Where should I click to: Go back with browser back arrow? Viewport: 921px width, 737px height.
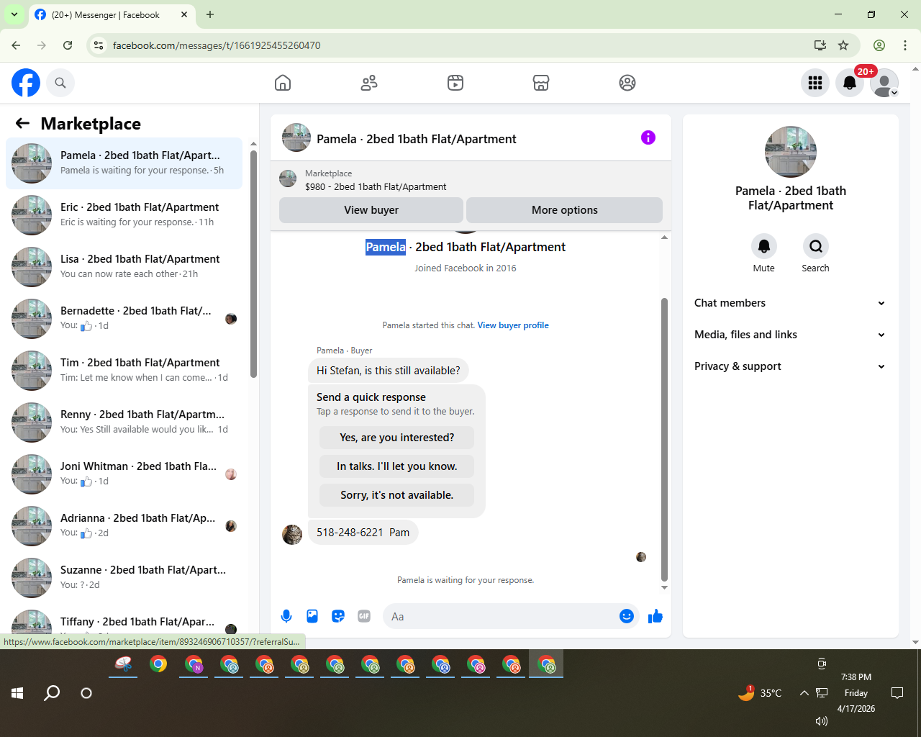pos(16,45)
